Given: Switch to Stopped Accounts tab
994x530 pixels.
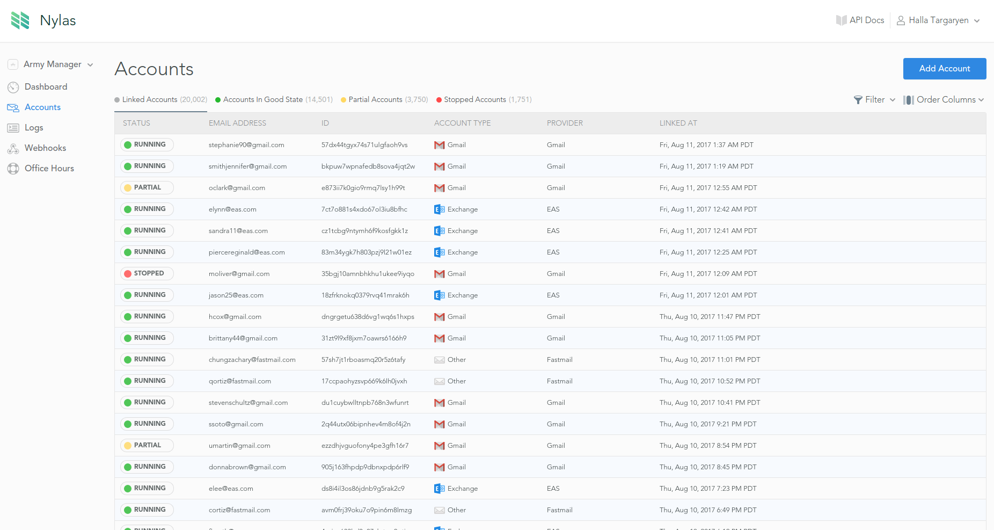Looking at the screenshot, I should pos(484,100).
